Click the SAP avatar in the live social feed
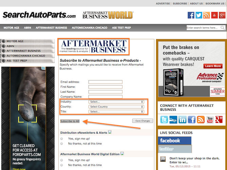The height and width of the screenshot is (170, 227). [163, 159]
